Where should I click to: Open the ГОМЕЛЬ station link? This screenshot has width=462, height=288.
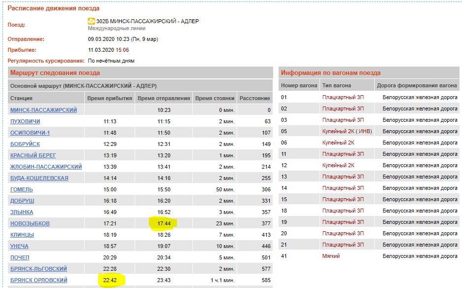click(x=22, y=189)
